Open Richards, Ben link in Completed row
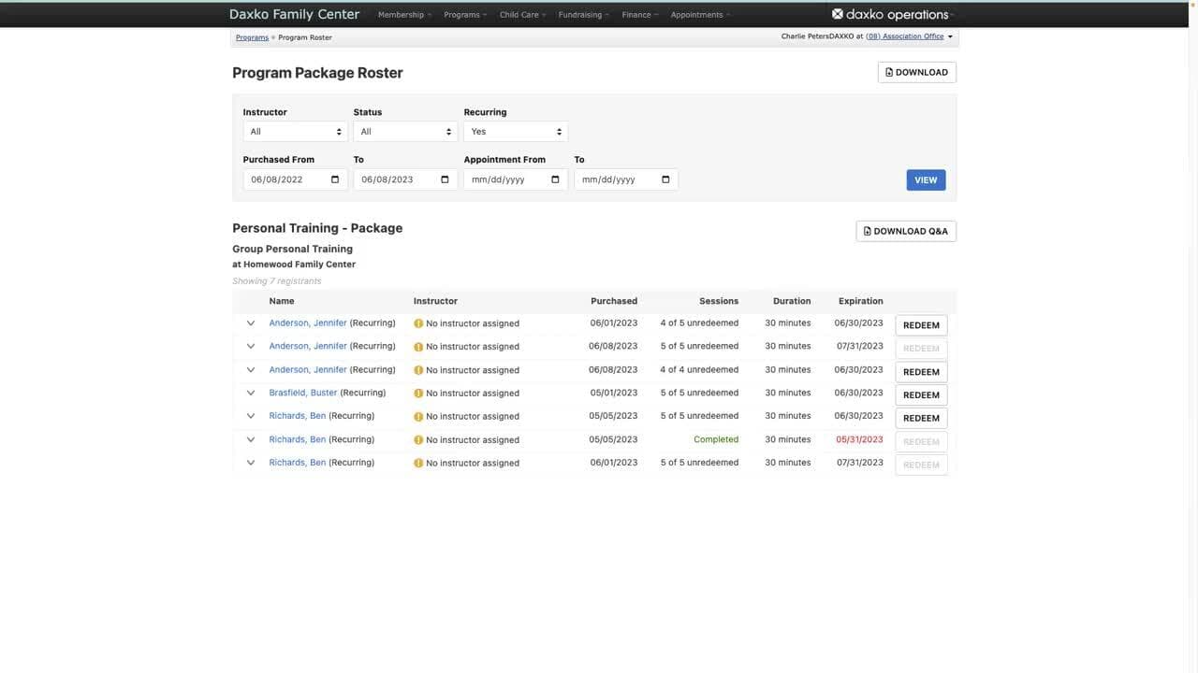The image size is (1198, 673). pos(298,439)
